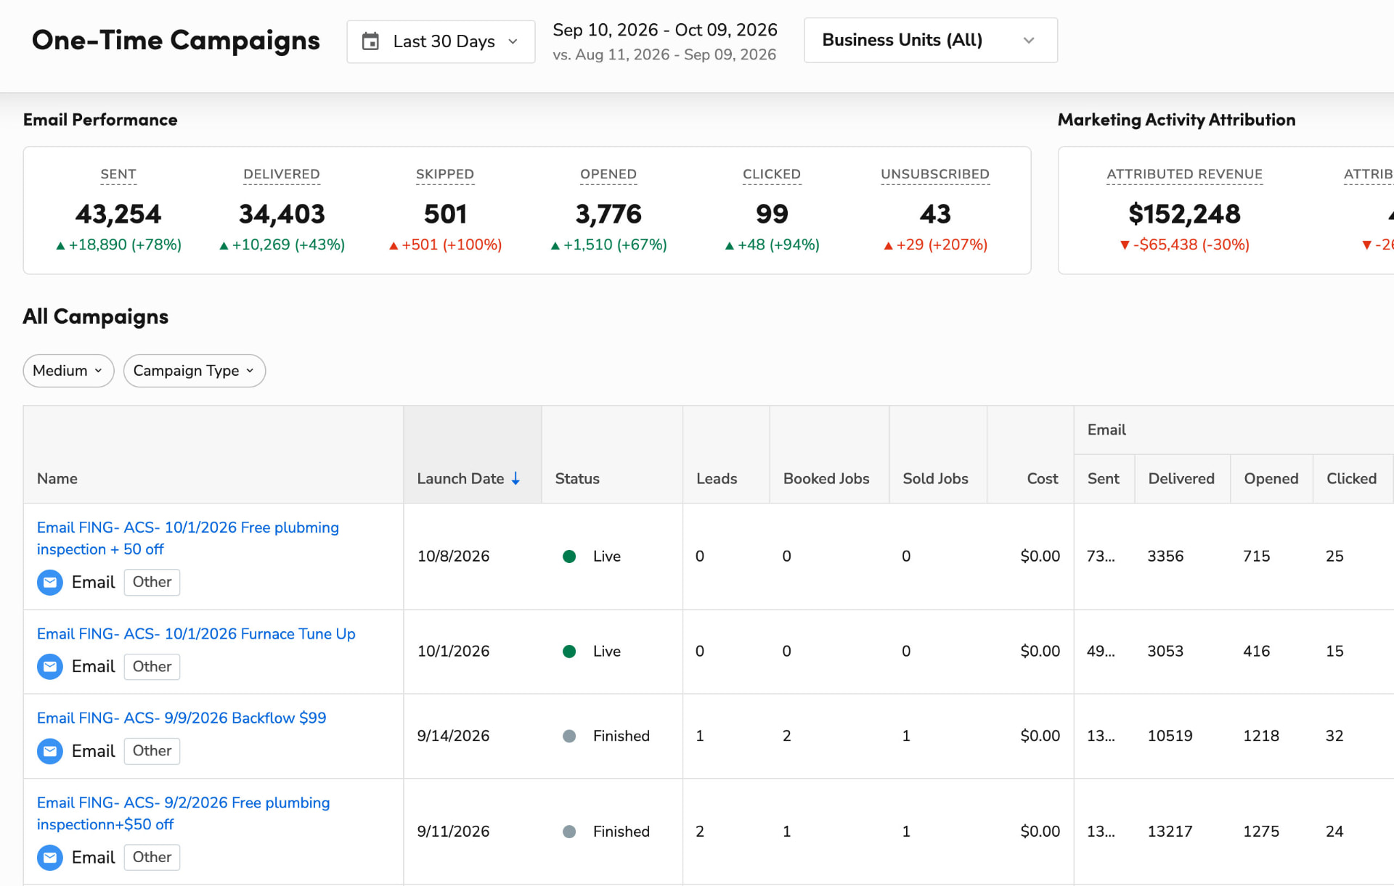The image size is (1394, 886).
Task: Click email icon for Backflow $99 row
Action: [x=50, y=751]
